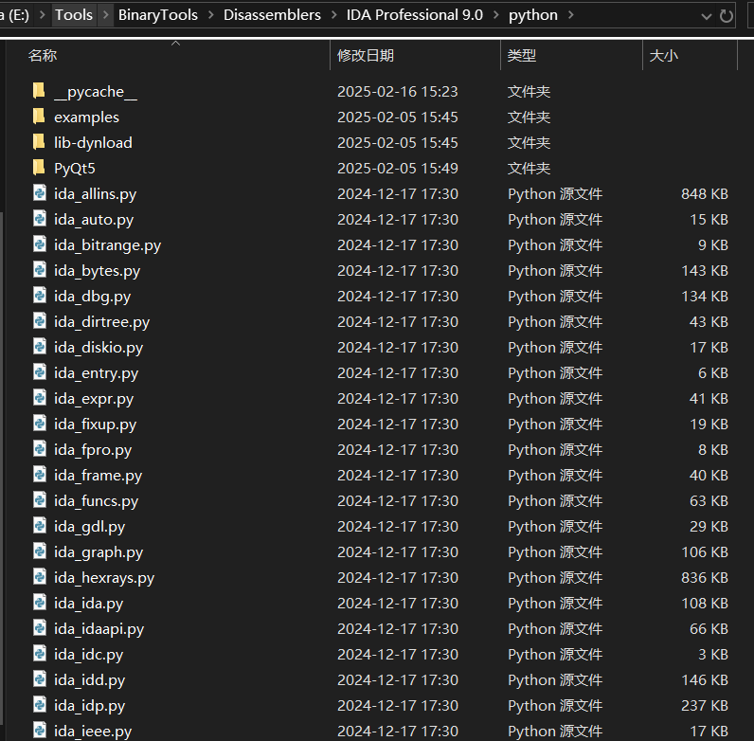Click the Python file icon of ida_expr.py
Viewport: 754px width, 741px height.
[x=40, y=397]
